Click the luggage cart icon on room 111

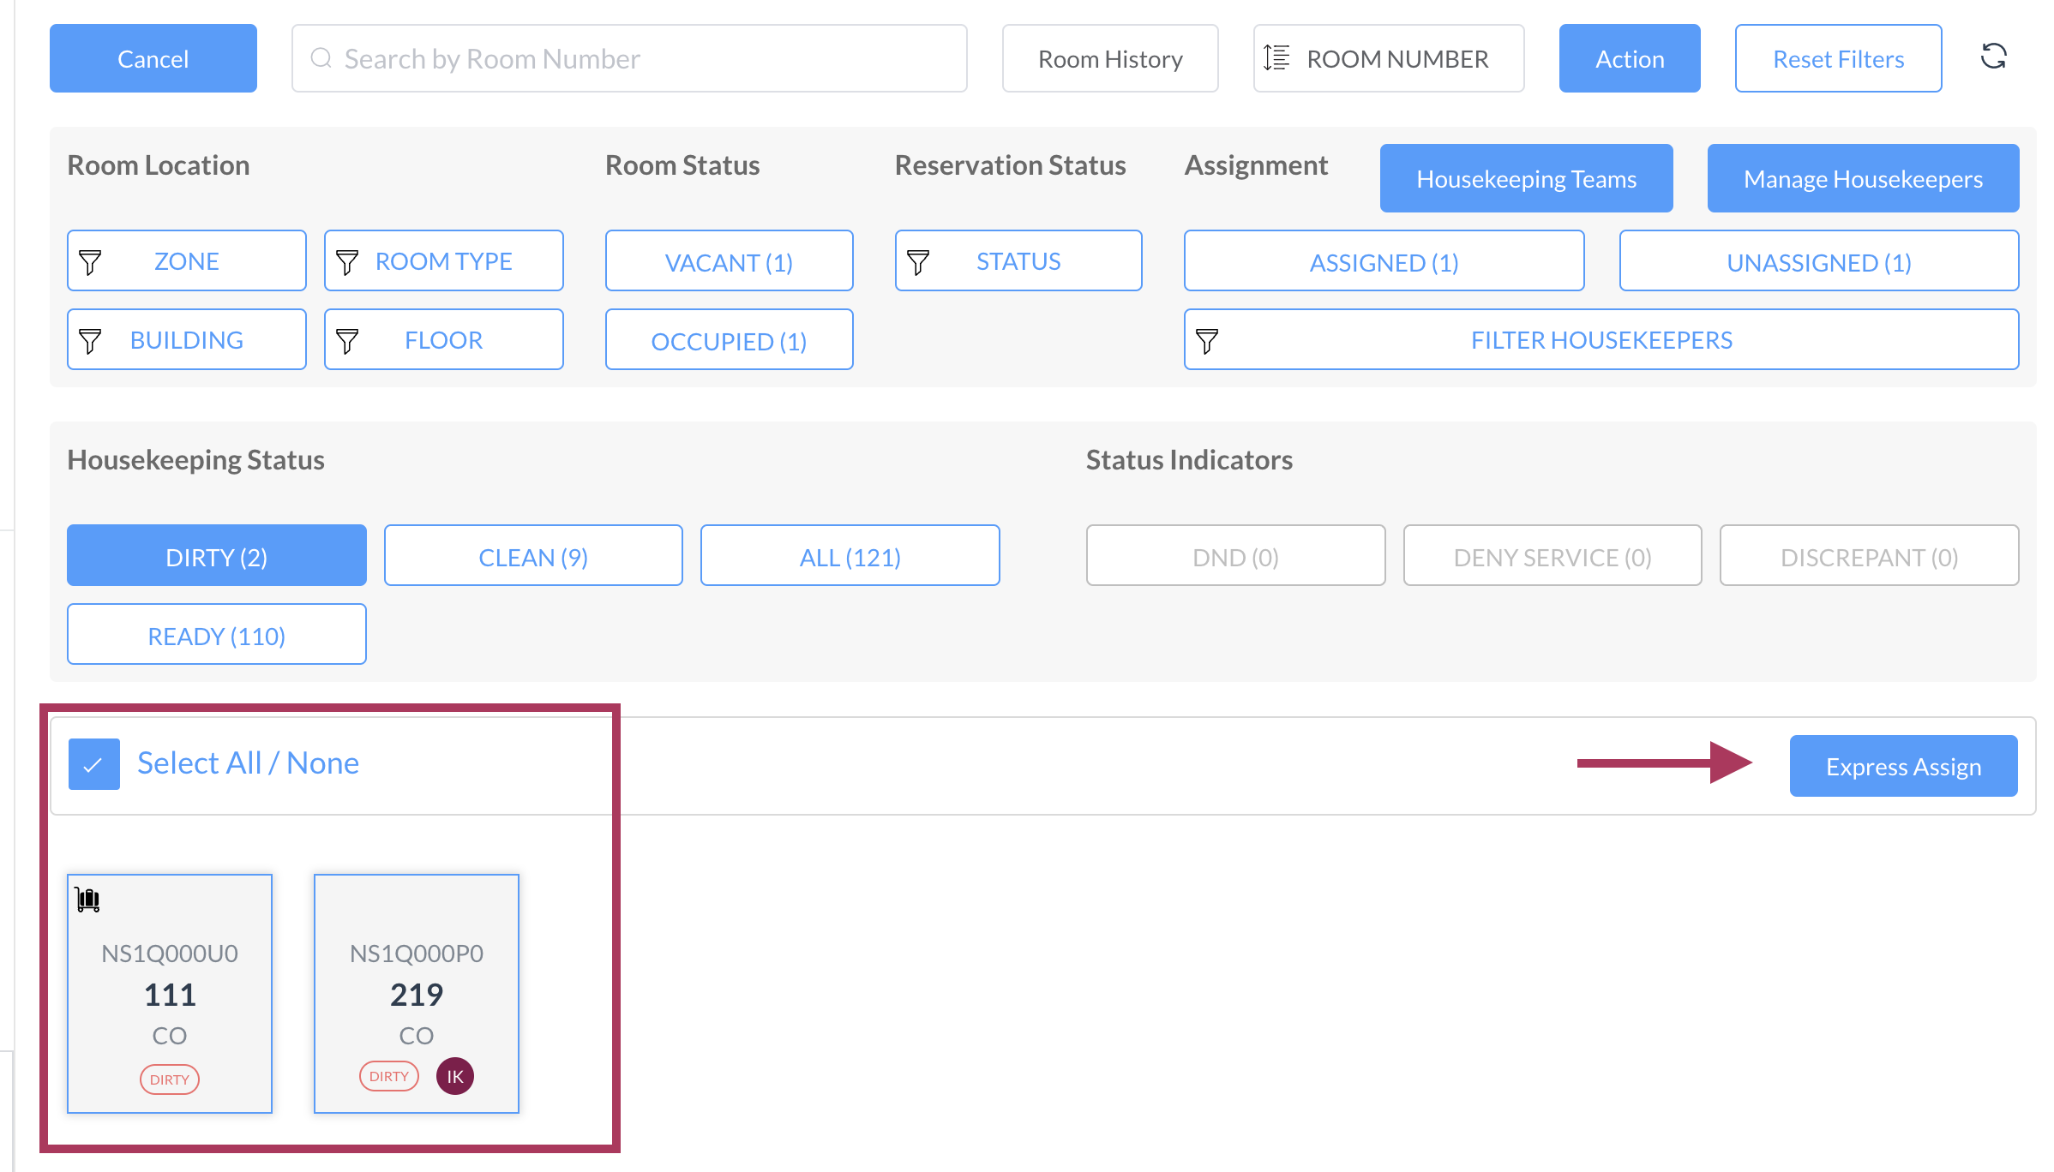coord(88,900)
